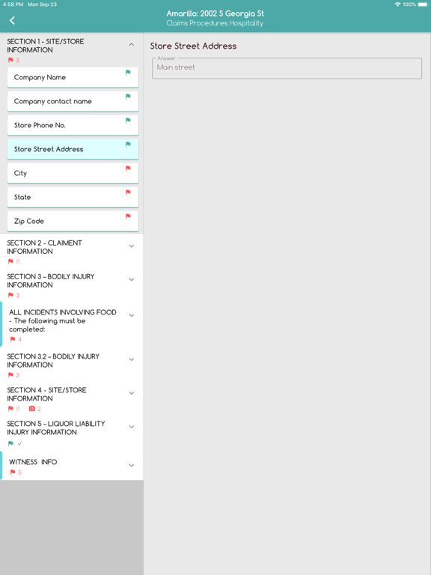The width and height of the screenshot is (431, 575).
Task: Click the SECTION 1 - SITE/STORE INFORMATION title
Action: coord(46,46)
